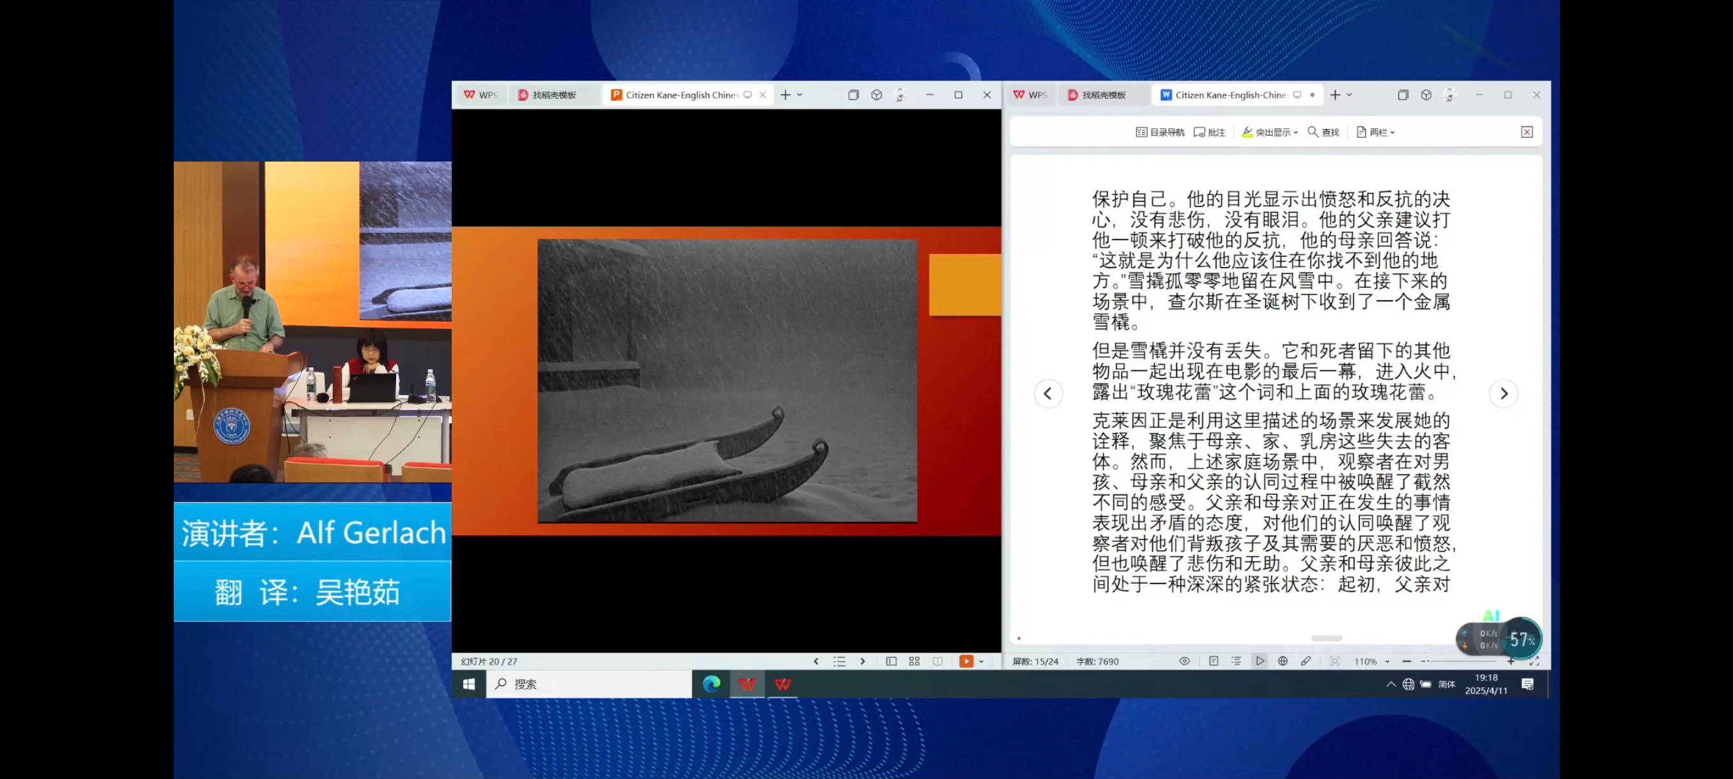Click second WPS icon on taskbar
The image size is (1733, 779).
click(x=782, y=684)
